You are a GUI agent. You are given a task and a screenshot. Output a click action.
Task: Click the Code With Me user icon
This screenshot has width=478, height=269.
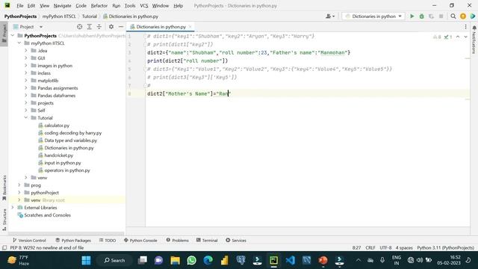pos(330,16)
